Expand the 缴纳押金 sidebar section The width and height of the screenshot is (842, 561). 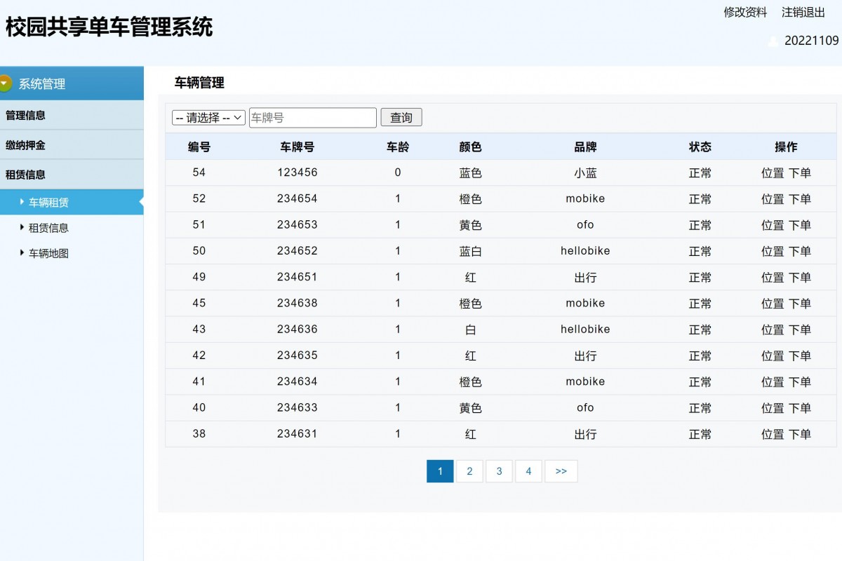click(x=26, y=145)
